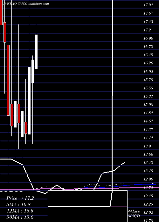The height and width of the screenshot is (222, 159).
Task: Click the tallest red candlestick body
Action: point(8,81)
